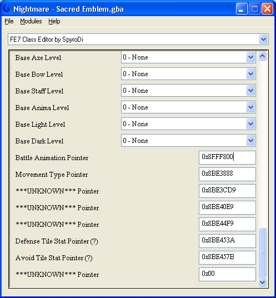Screen dimensions: 276x298
Task: Open the FE7 Class Editor module dropdown
Action: pos(263,39)
